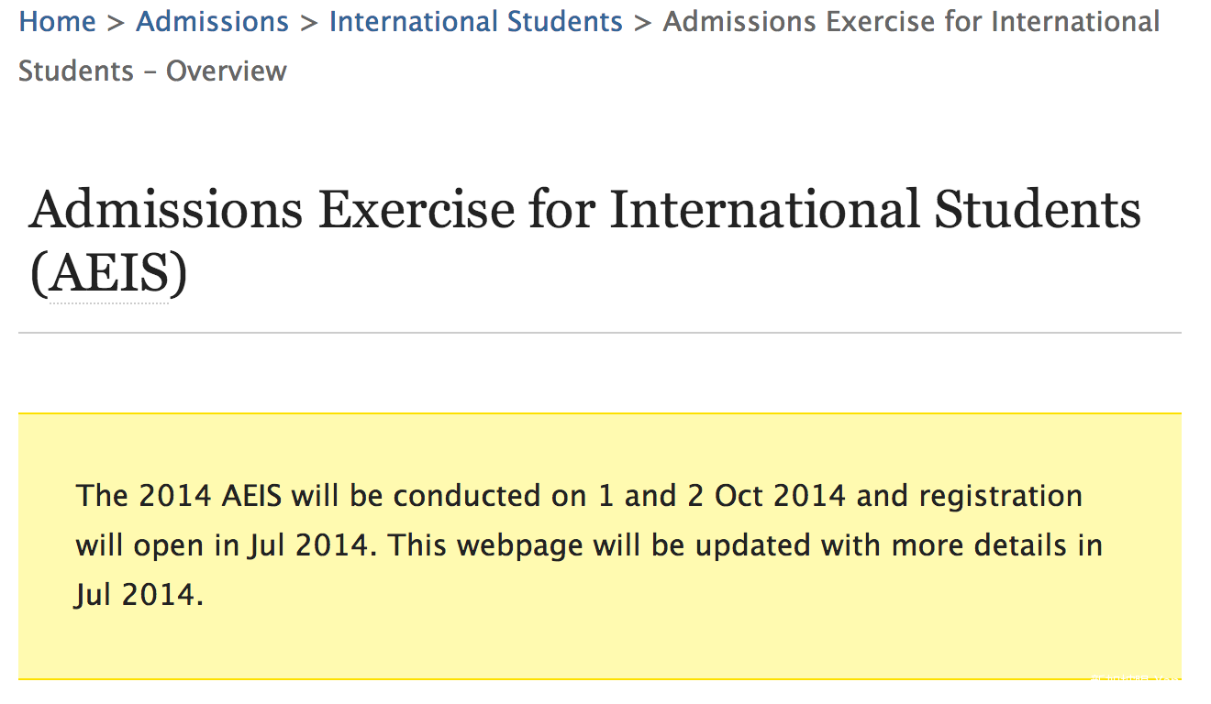
Task: Click 'updated with more details' text
Action: click(830, 545)
